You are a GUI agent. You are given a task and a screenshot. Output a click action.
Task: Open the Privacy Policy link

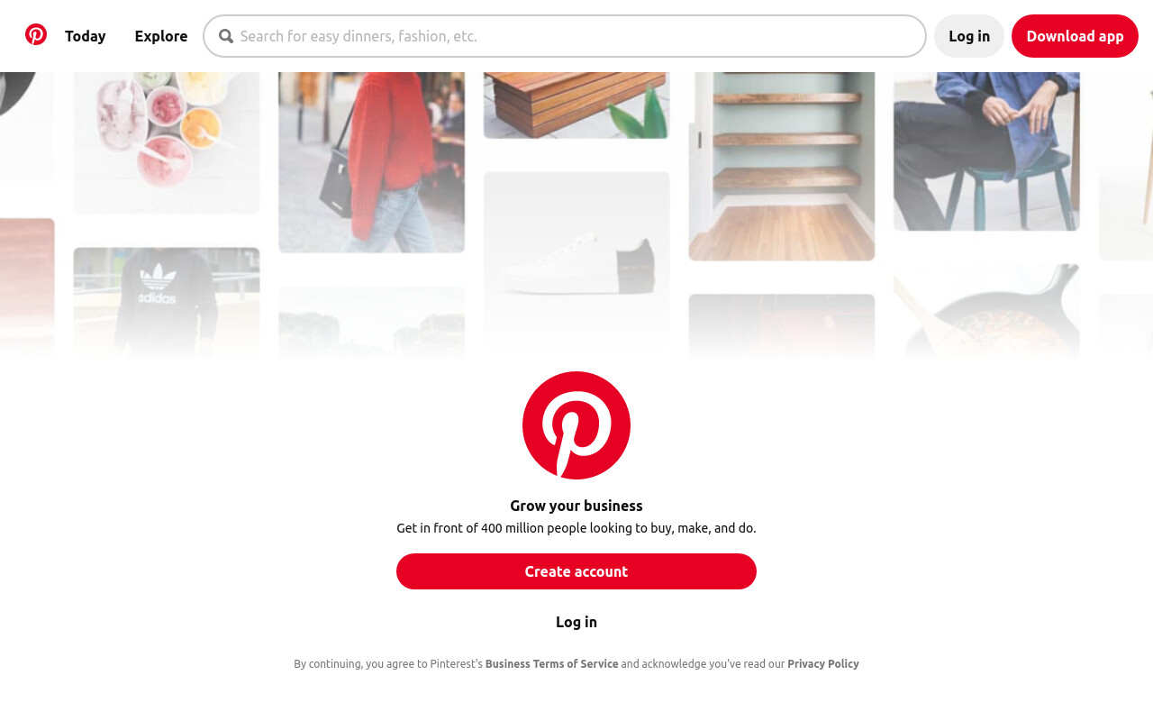point(823,664)
